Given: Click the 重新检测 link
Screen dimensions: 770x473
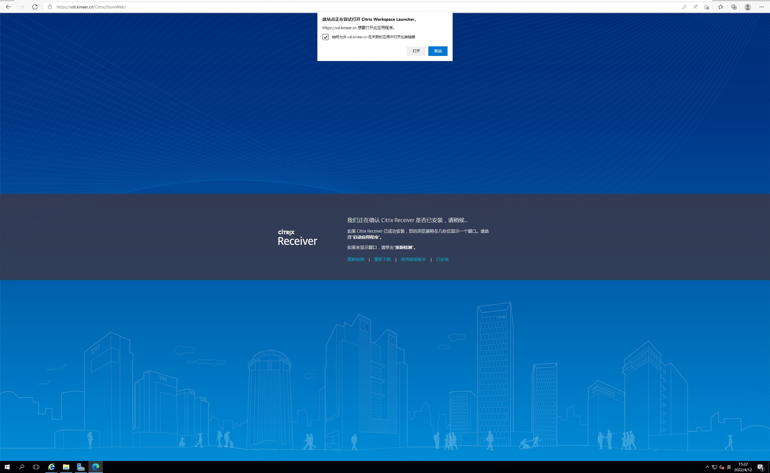Looking at the screenshot, I should click(x=356, y=259).
